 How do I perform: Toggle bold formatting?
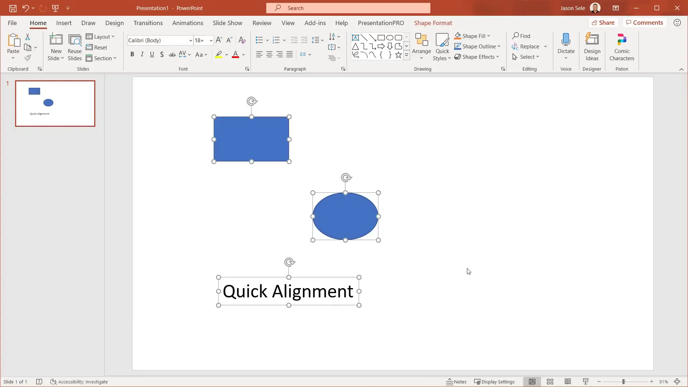click(x=132, y=54)
